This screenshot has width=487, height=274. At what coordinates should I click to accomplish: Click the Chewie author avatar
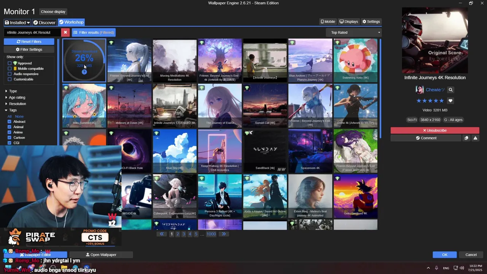[x=420, y=90]
